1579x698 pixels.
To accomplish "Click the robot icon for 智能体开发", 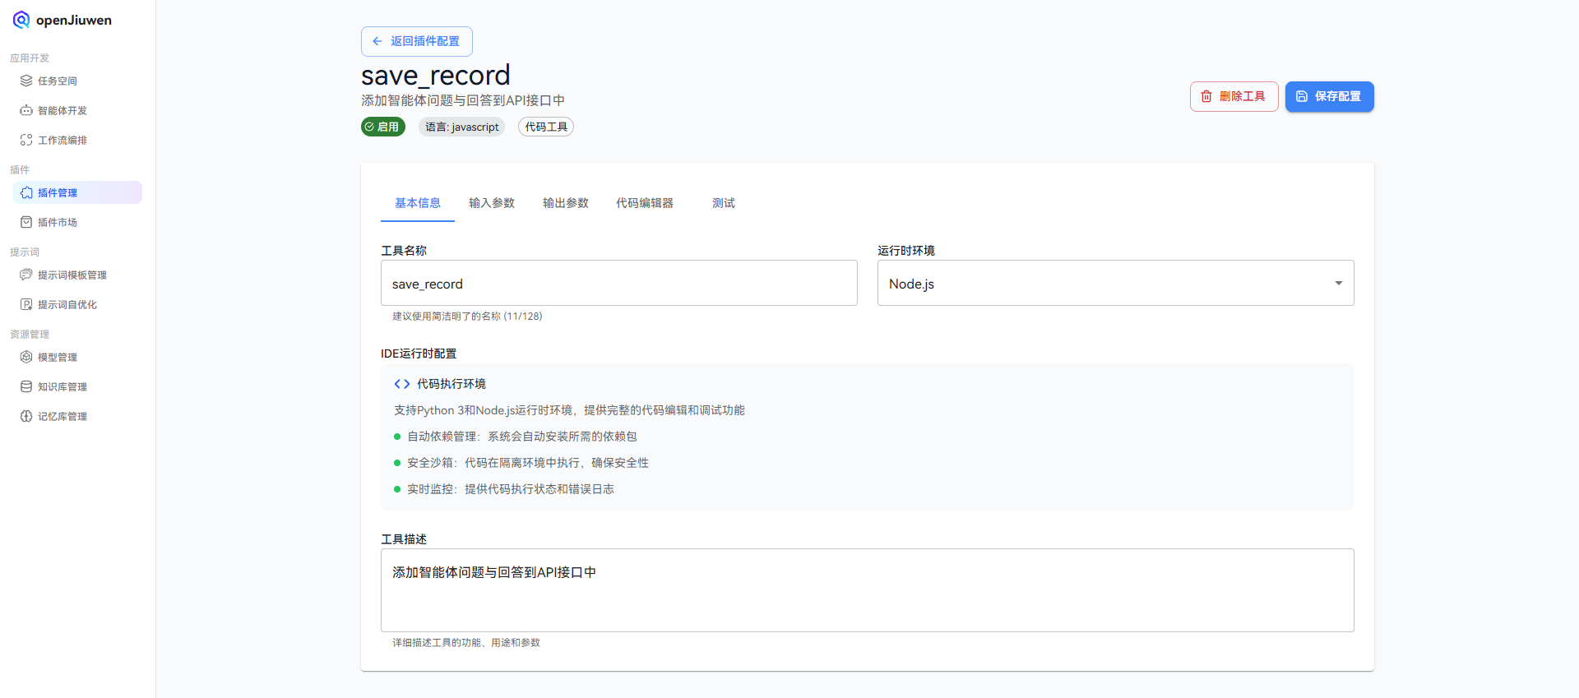I will point(26,110).
